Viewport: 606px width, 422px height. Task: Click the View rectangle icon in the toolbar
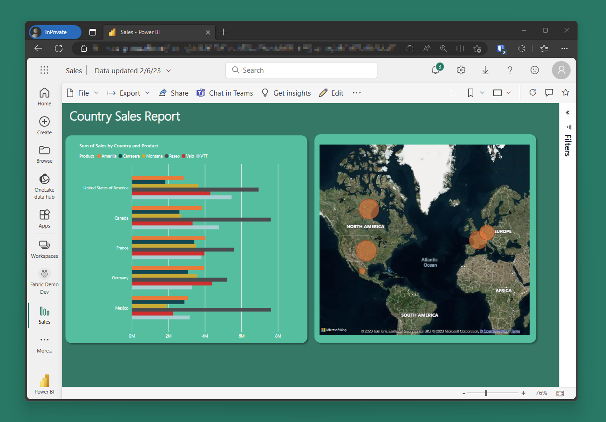click(497, 93)
